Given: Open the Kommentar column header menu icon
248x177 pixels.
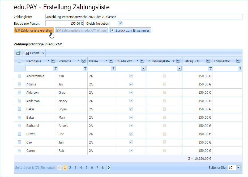Looking at the screenshot, I should click(238, 61).
